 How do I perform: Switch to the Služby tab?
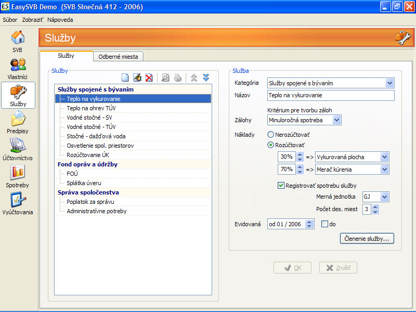[x=66, y=56]
